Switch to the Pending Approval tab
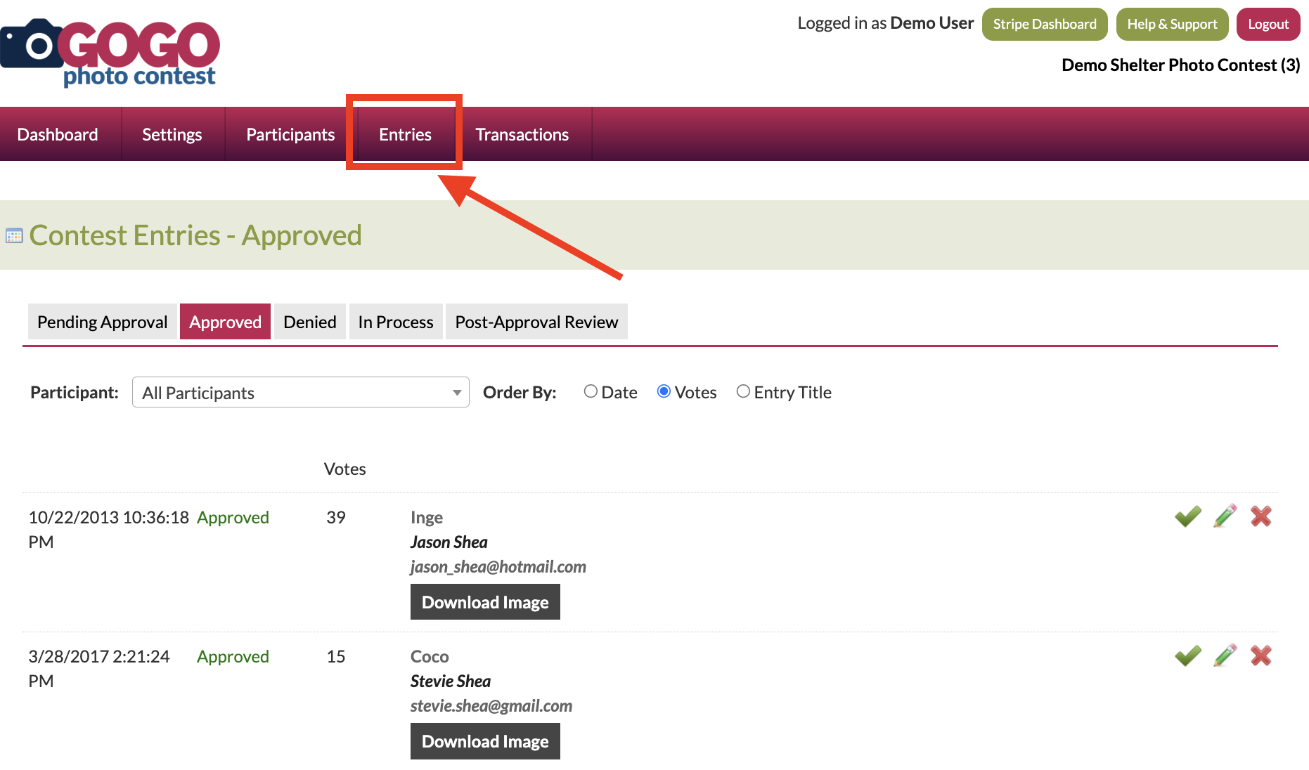This screenshot has height=770, width=1309. coord(102,322)
